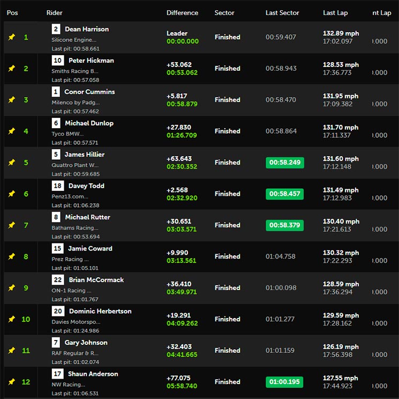Unpin Peter Hickman using his pin icon
Image resolution: width=399 pixels, height=399 pixels.
pos(12,69)
